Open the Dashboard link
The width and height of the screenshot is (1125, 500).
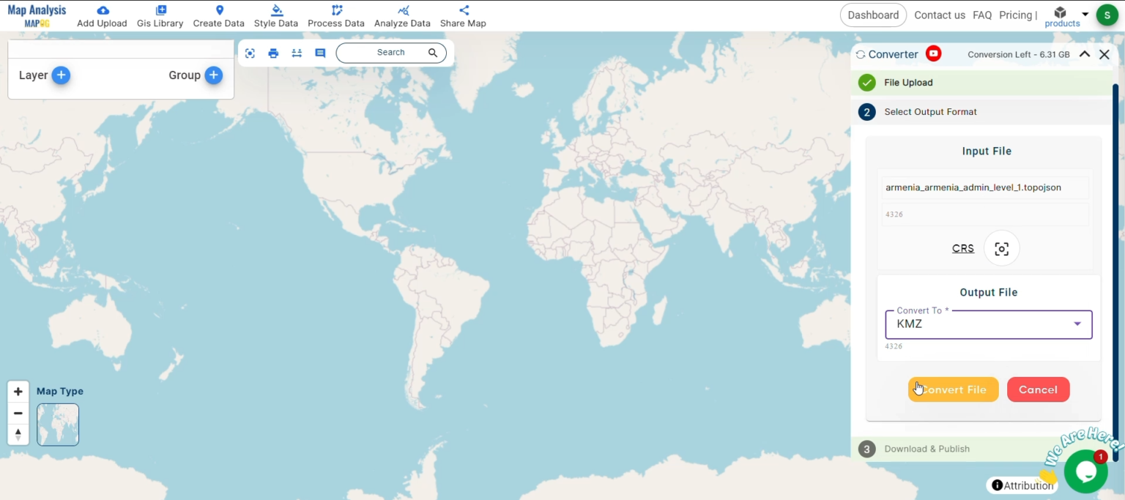pyautogui.click(x=873, y=14)
